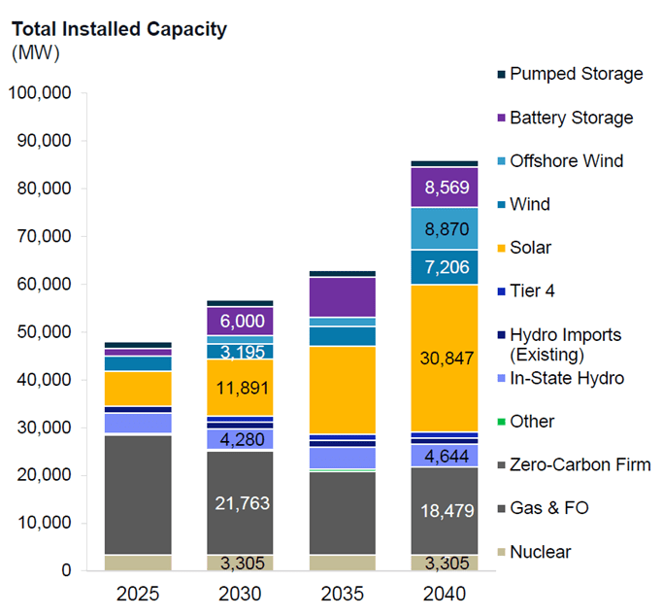Click the purple Battery Storage legend swatch

coord(501,118)
